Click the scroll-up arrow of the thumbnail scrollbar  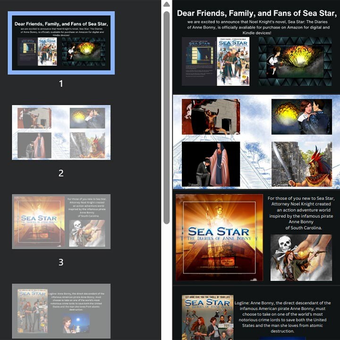[167, 4]
